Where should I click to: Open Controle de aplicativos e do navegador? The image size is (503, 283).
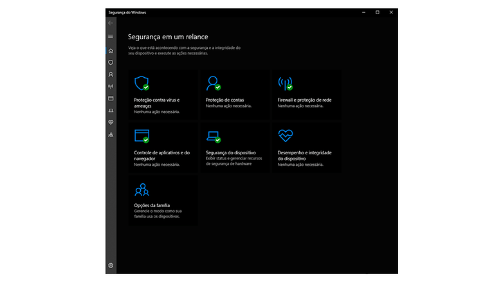click(x=161, y=156)
